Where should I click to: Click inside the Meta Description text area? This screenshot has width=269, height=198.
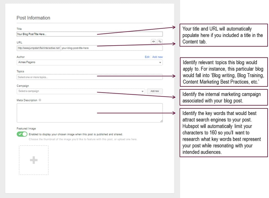[89, 112]
